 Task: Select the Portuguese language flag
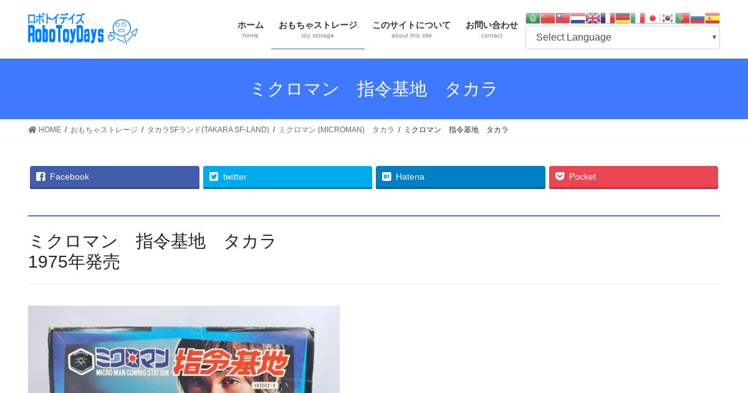682,18
